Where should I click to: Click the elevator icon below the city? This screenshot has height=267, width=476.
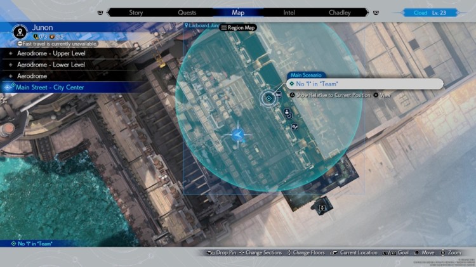click(x=322, y=207)
